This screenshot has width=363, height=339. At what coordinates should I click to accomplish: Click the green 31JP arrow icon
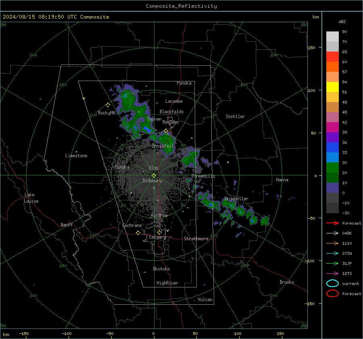332,263
